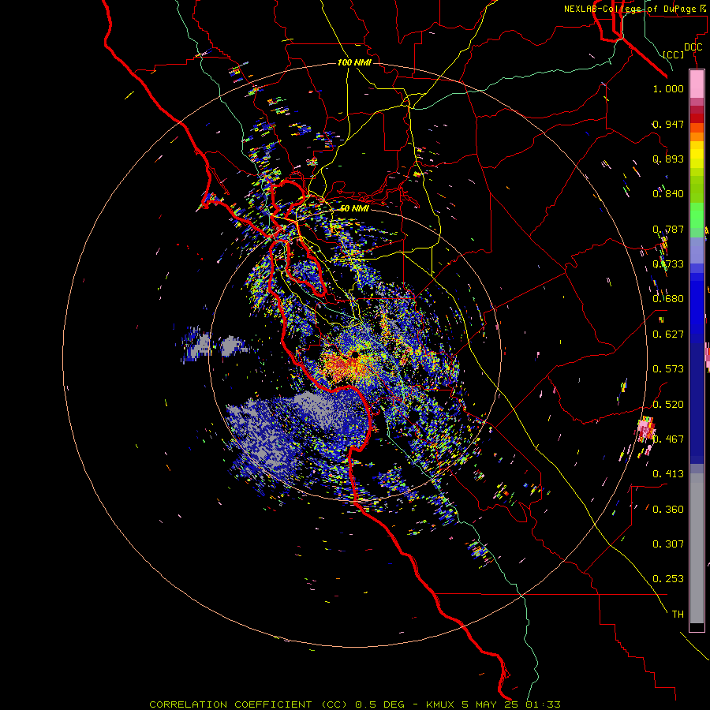This screenshot has height=710, width=710.
Task: Click the TH threshold label in the legend
Action: pyautogui.click(x=678, y=615)
